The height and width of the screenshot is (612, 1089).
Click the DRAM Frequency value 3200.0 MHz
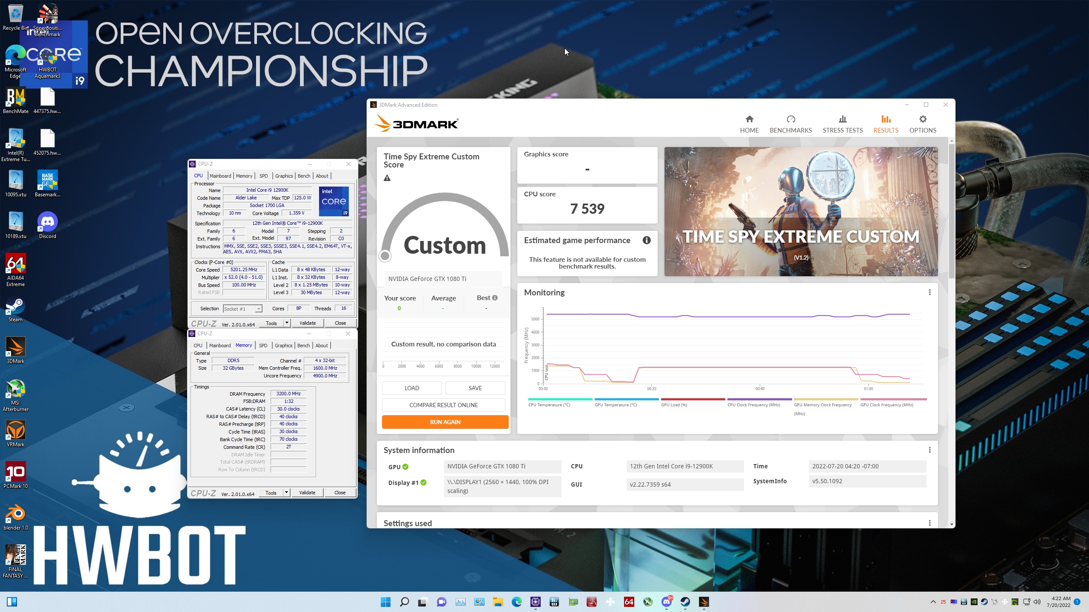click(288, 394)
